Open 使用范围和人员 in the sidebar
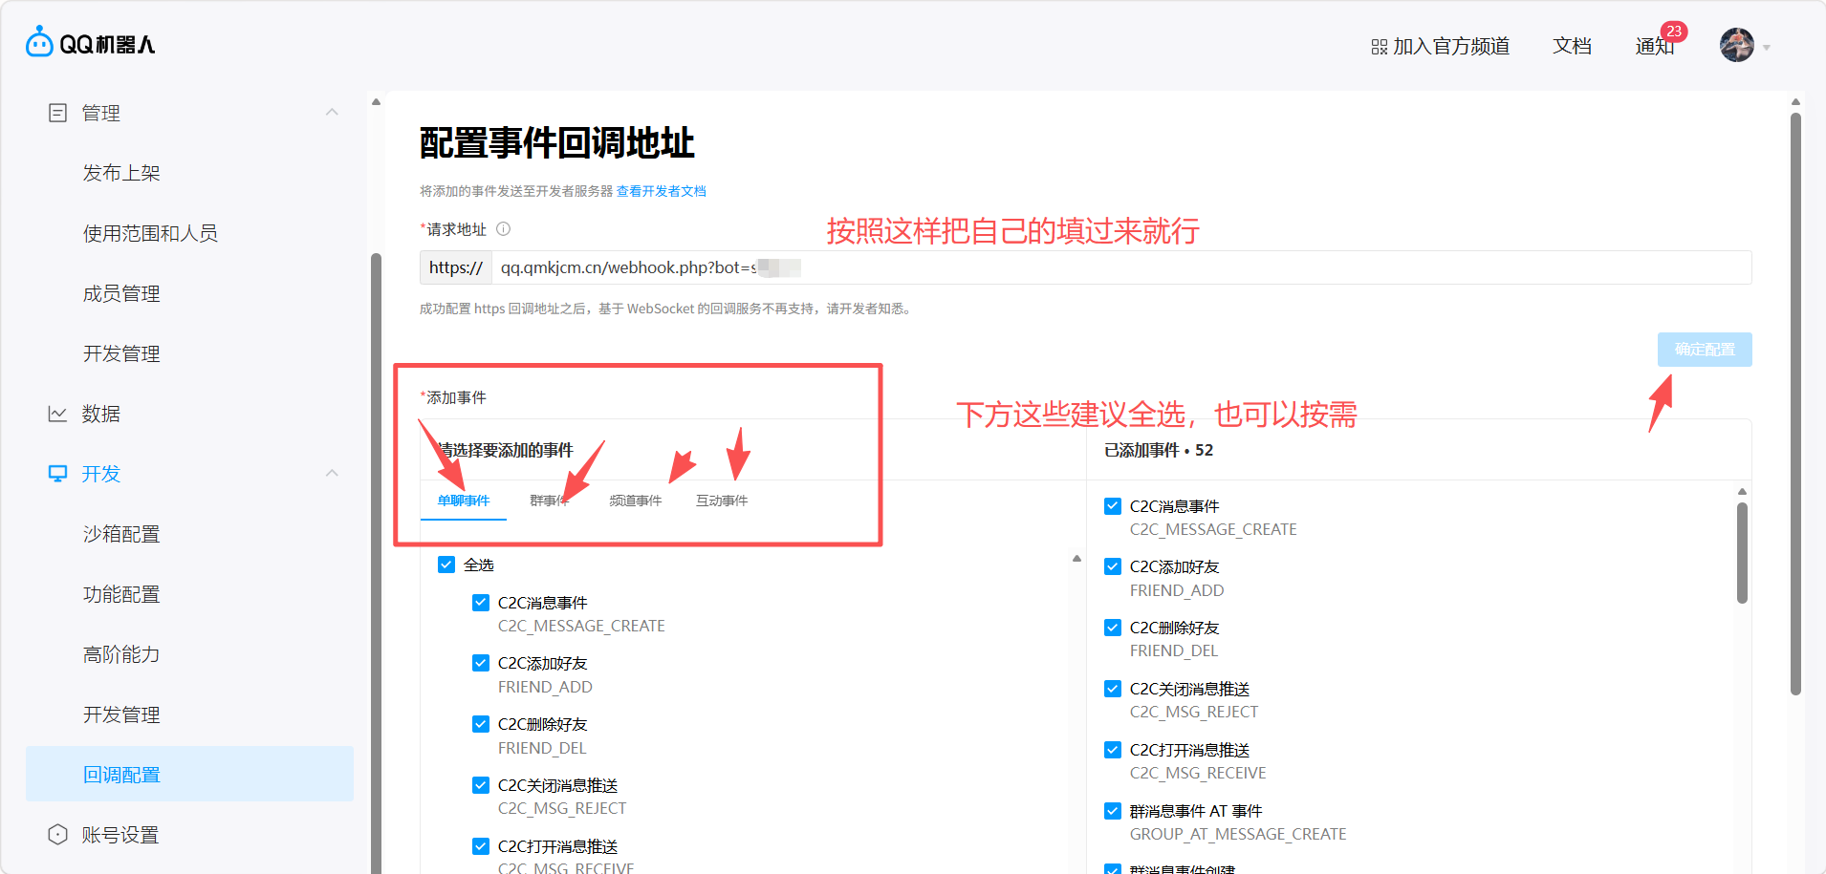1826x874 pixels. (150, 233)
